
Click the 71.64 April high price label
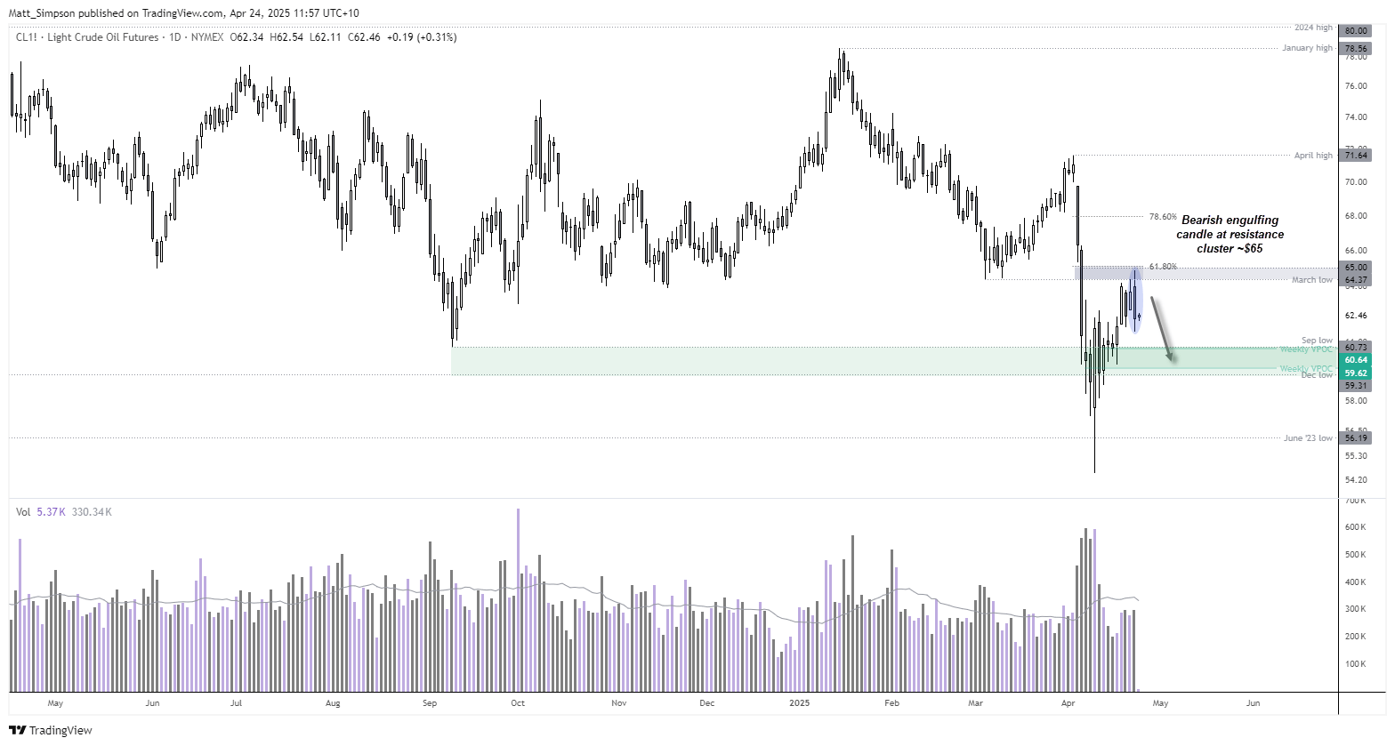click(1356, 156)
